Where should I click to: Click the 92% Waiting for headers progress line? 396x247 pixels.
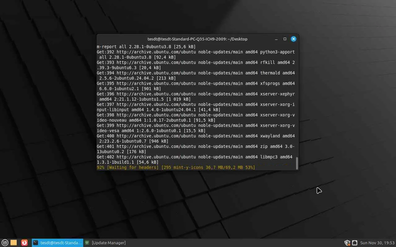176,167
